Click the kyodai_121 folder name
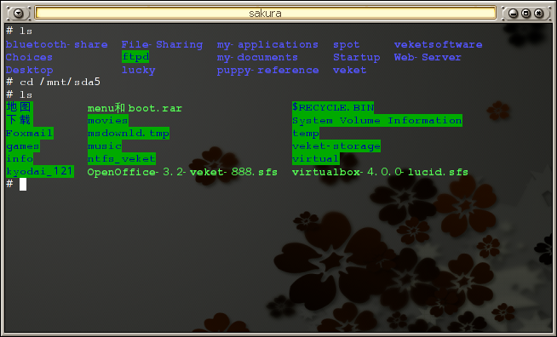This screenshot has height=337, width=557. [x=40, y=172]
